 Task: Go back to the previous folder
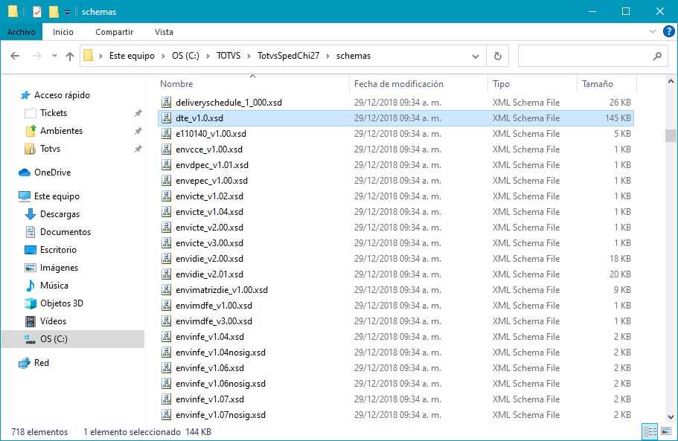click(x=15, y=56)
